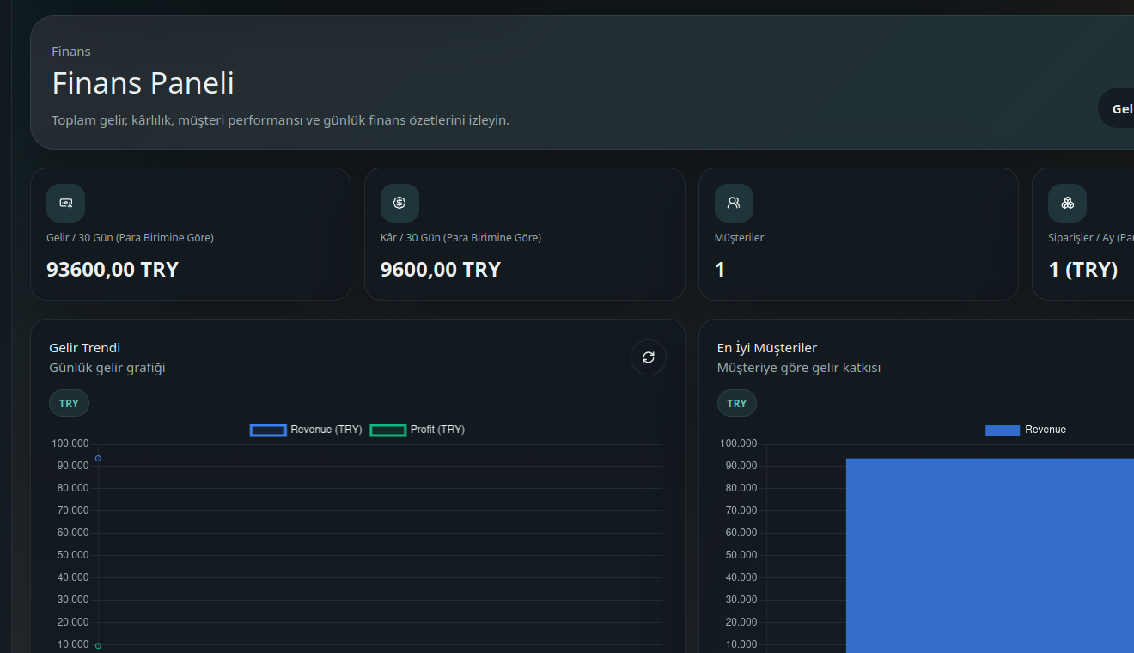
Task: Click the 1 (TRY) orders value
Action: pyautogui.click(x=1083, y=270)
